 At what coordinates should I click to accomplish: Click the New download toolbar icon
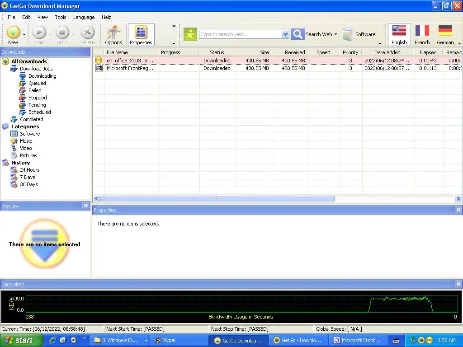13,33
